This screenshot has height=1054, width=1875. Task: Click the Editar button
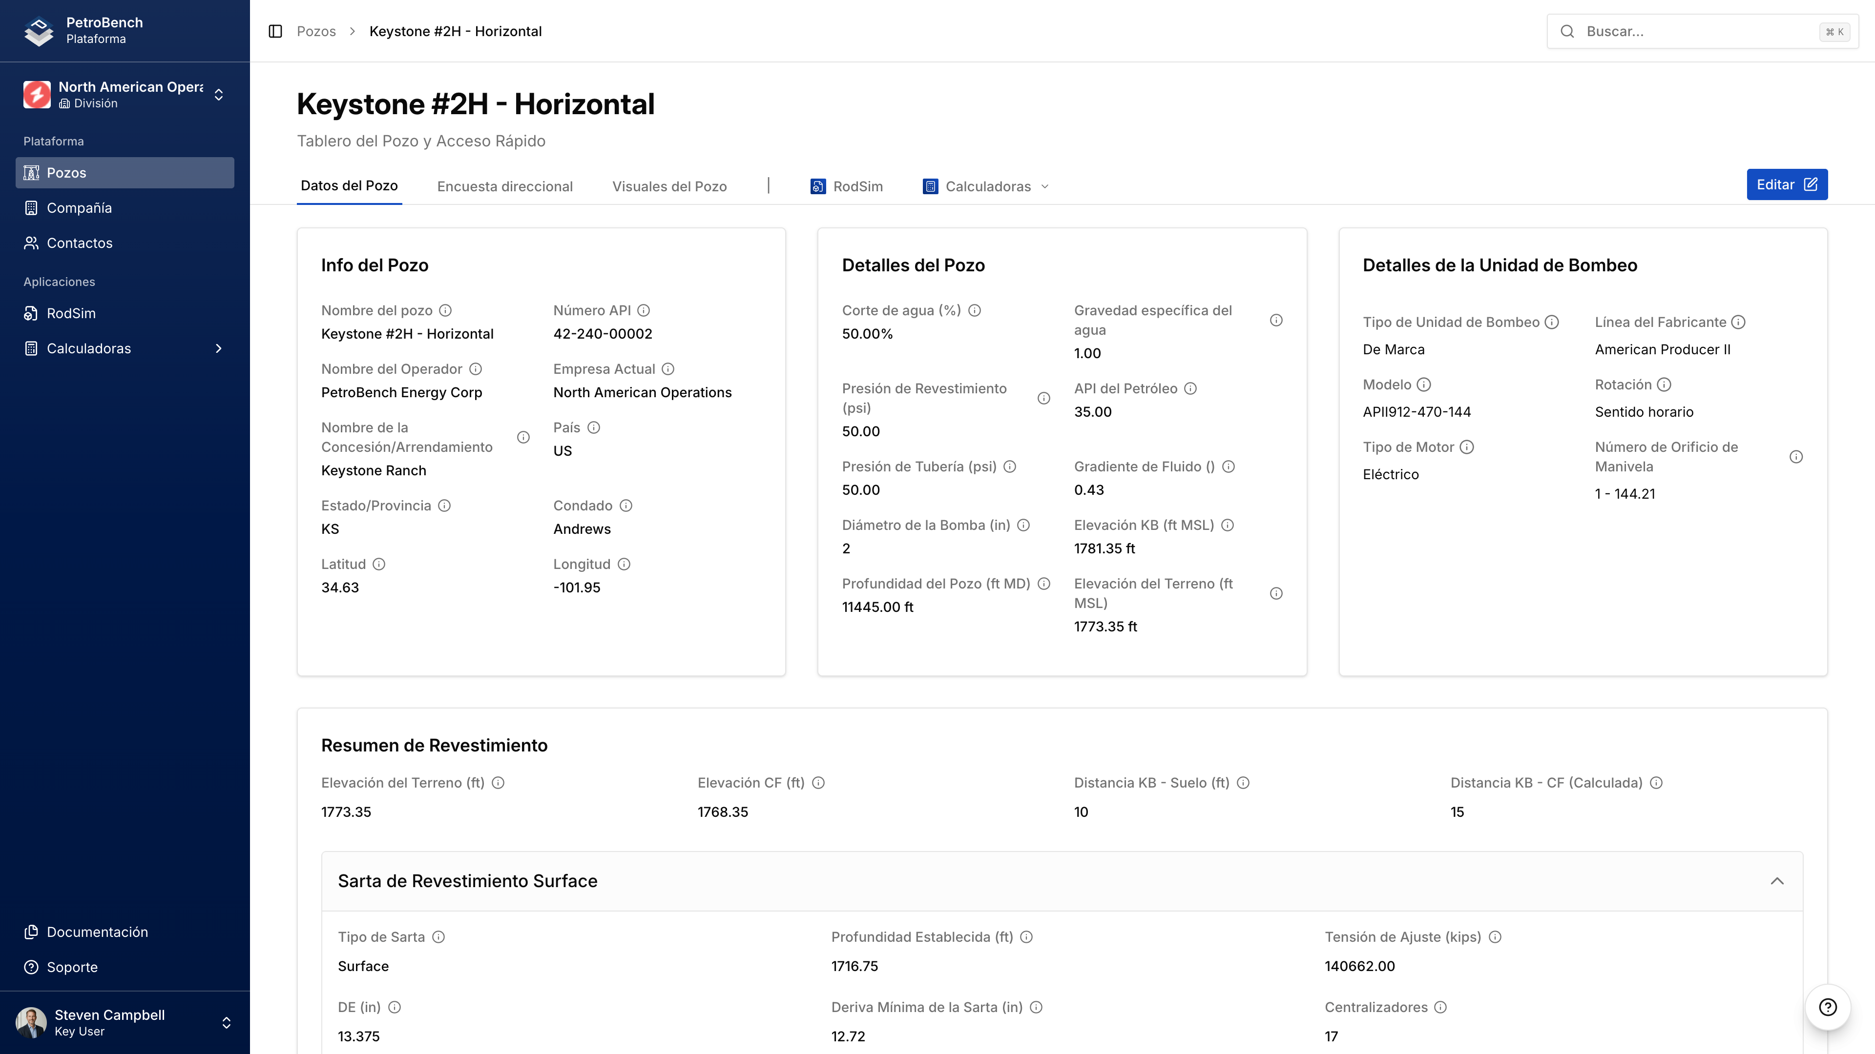pos(1786,185)
